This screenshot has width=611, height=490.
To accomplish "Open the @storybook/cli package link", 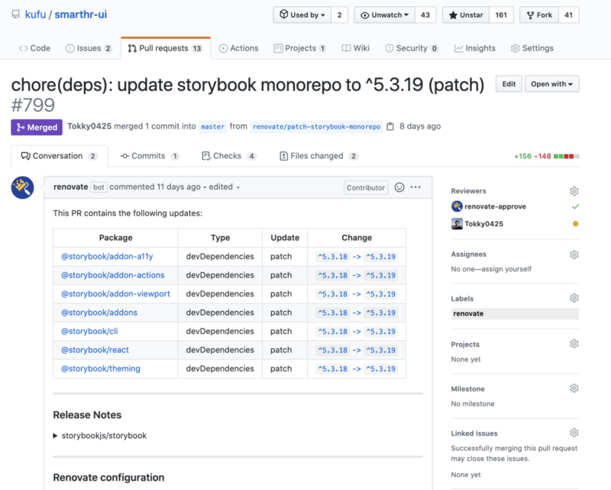I will point(89,331).
